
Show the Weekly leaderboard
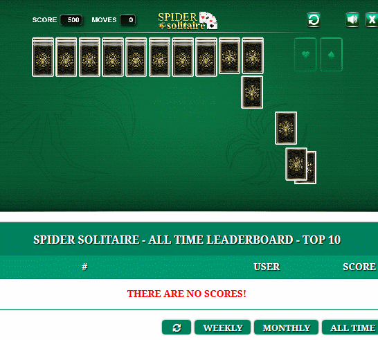222,328
